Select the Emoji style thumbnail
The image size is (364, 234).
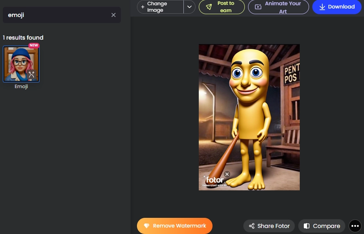21,63
